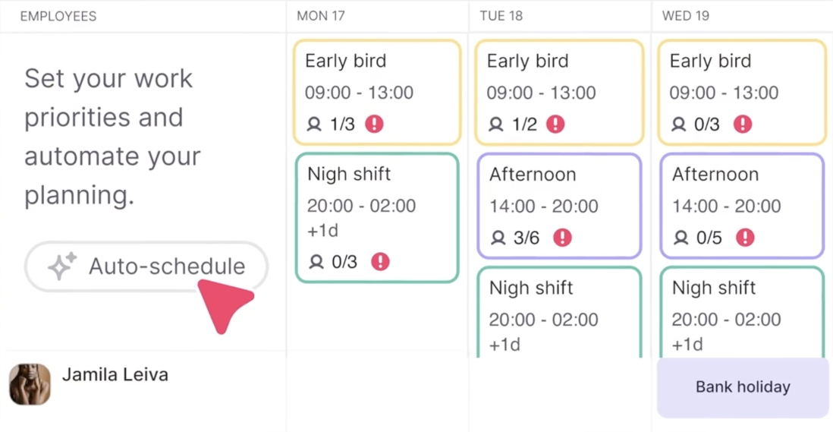The height and width of the screenshot is (432, 833).
Task: Click Tuesday Afternoon staff person icon
Action: coord(498,238)
